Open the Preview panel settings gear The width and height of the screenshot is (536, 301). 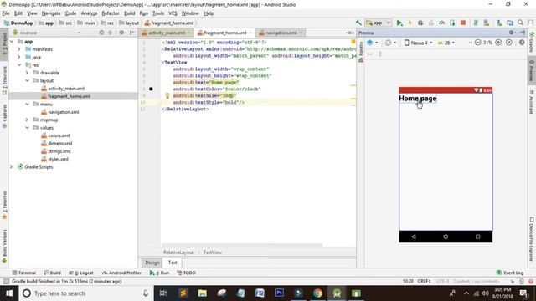(512, 33)
